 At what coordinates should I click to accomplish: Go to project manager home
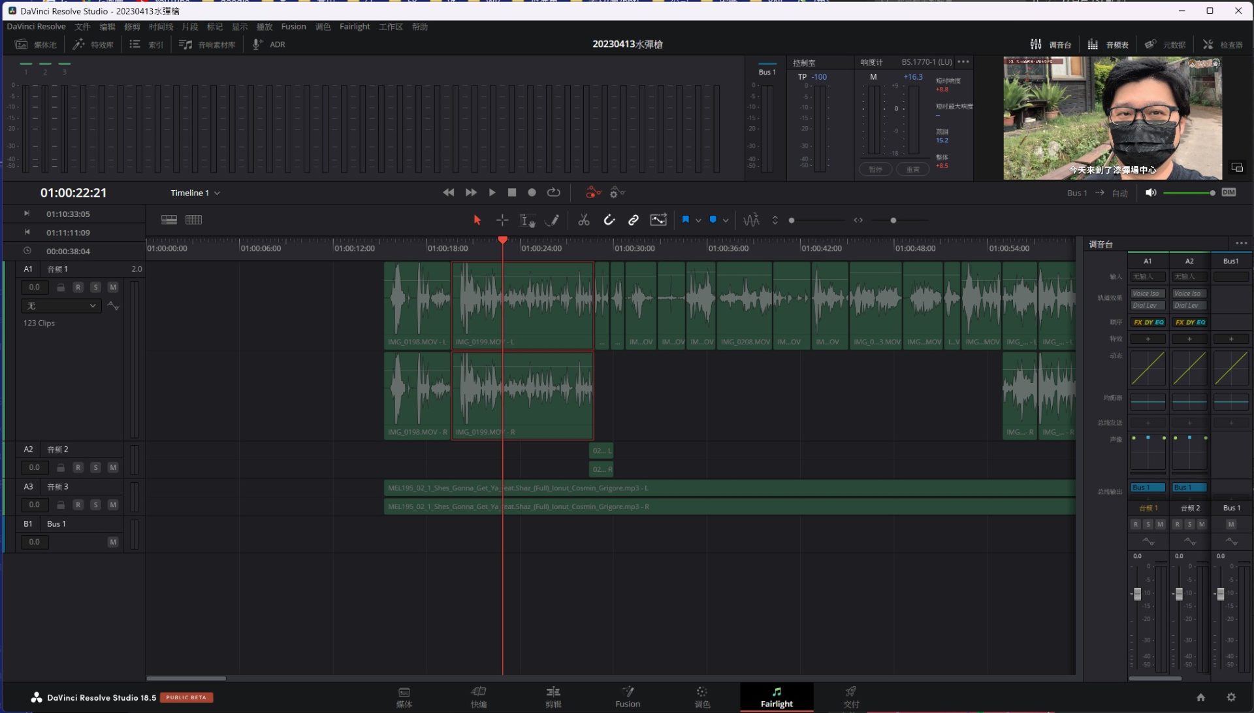tap(1200, 697)
